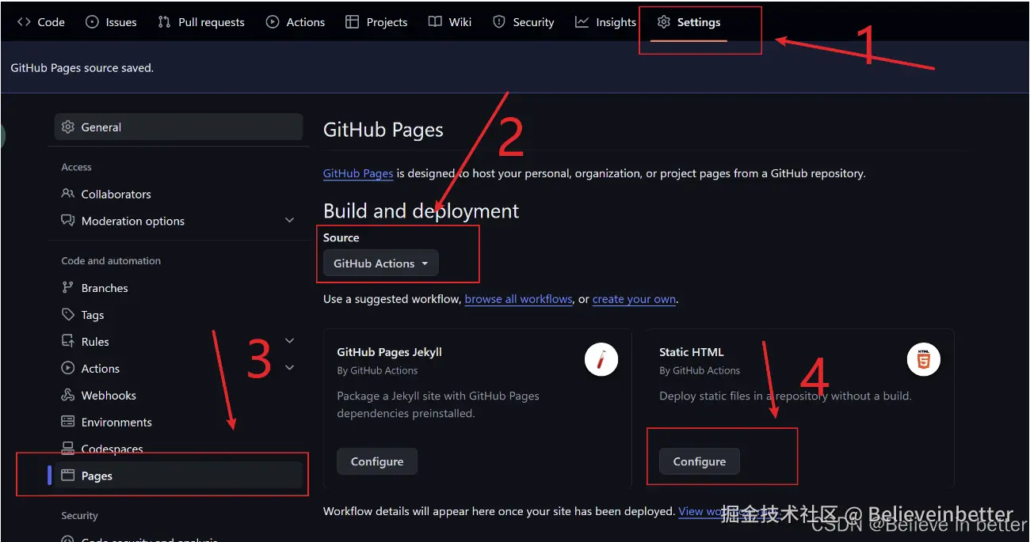Click the Pull requests branch icon
Viewport: 1030px width, 542px height.
click(164, 22)
